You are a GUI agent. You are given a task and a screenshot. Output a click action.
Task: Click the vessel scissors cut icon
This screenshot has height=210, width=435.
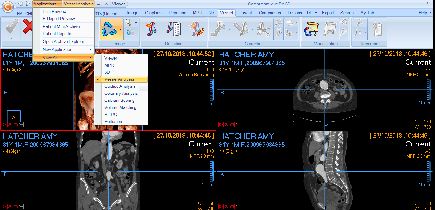tap(264, 29)
